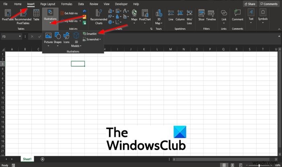The height and width of the screenshot is (167, 282).
Task: Switch to the View tab
Action: (x=106, y=4)
